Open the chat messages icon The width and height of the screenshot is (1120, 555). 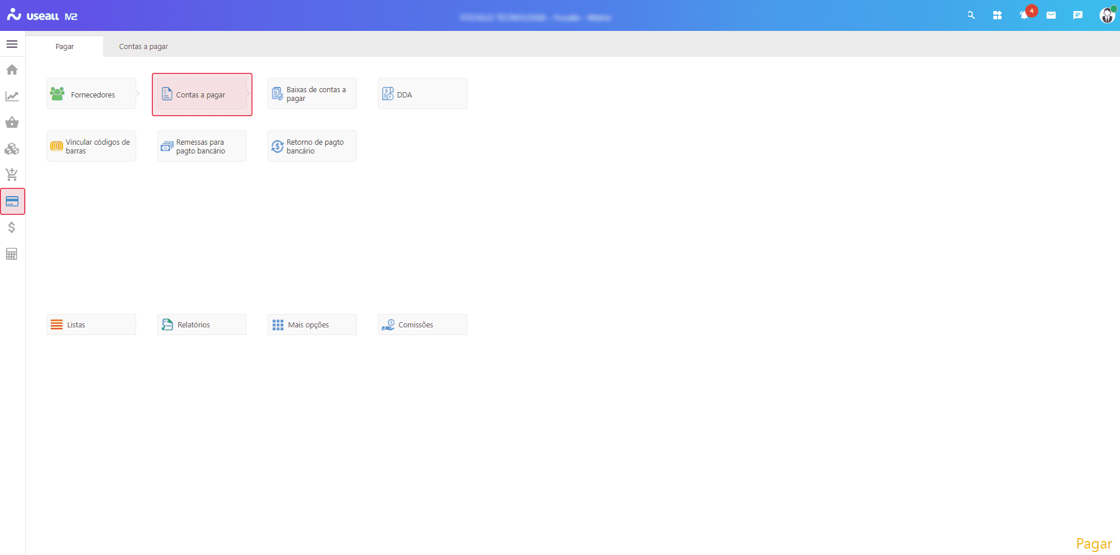click(1078, 15)
